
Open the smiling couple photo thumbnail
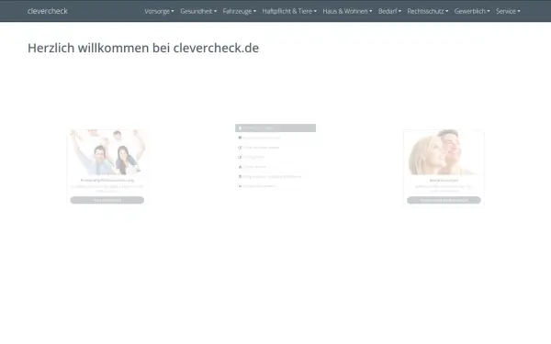[444, 152]
